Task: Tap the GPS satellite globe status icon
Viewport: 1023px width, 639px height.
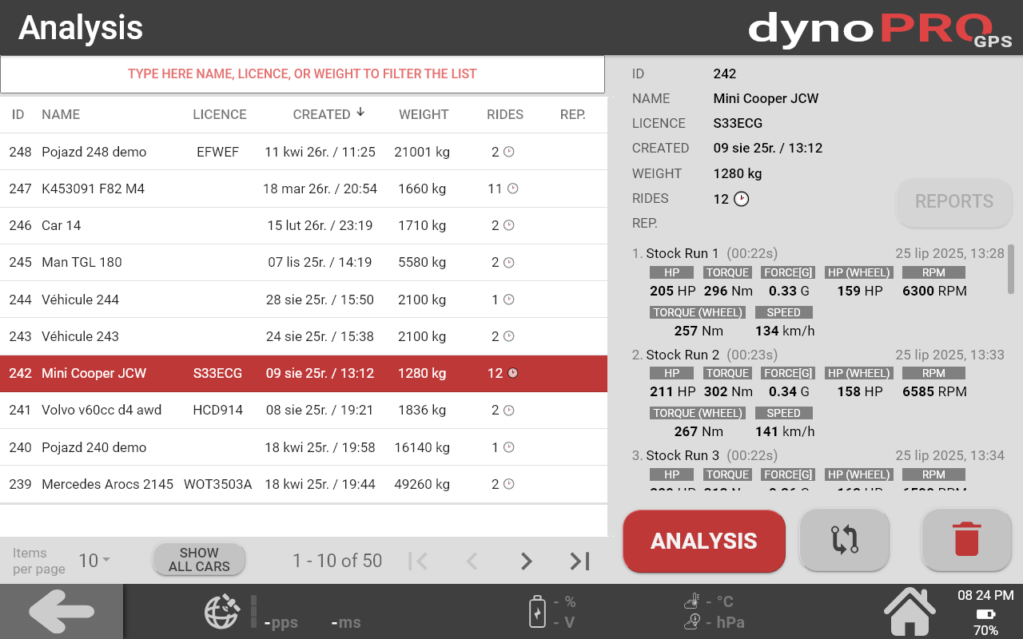Action: click(221, 612)
